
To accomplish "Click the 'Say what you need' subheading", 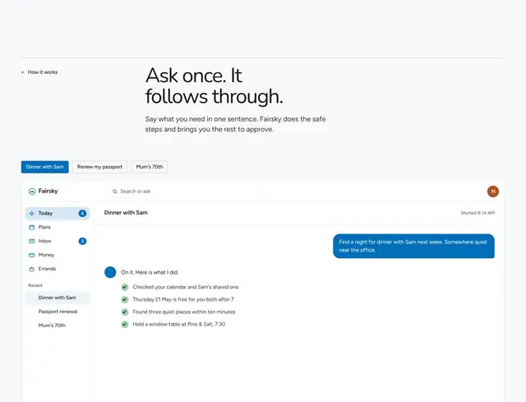I will coord(236,124).
